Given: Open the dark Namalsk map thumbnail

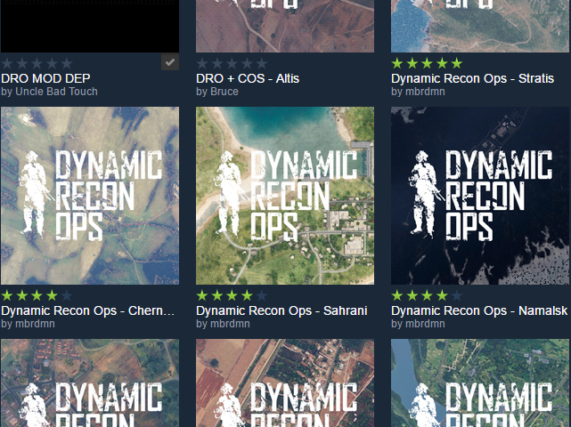Looking at the screenshot, I should tap(480, 196).
